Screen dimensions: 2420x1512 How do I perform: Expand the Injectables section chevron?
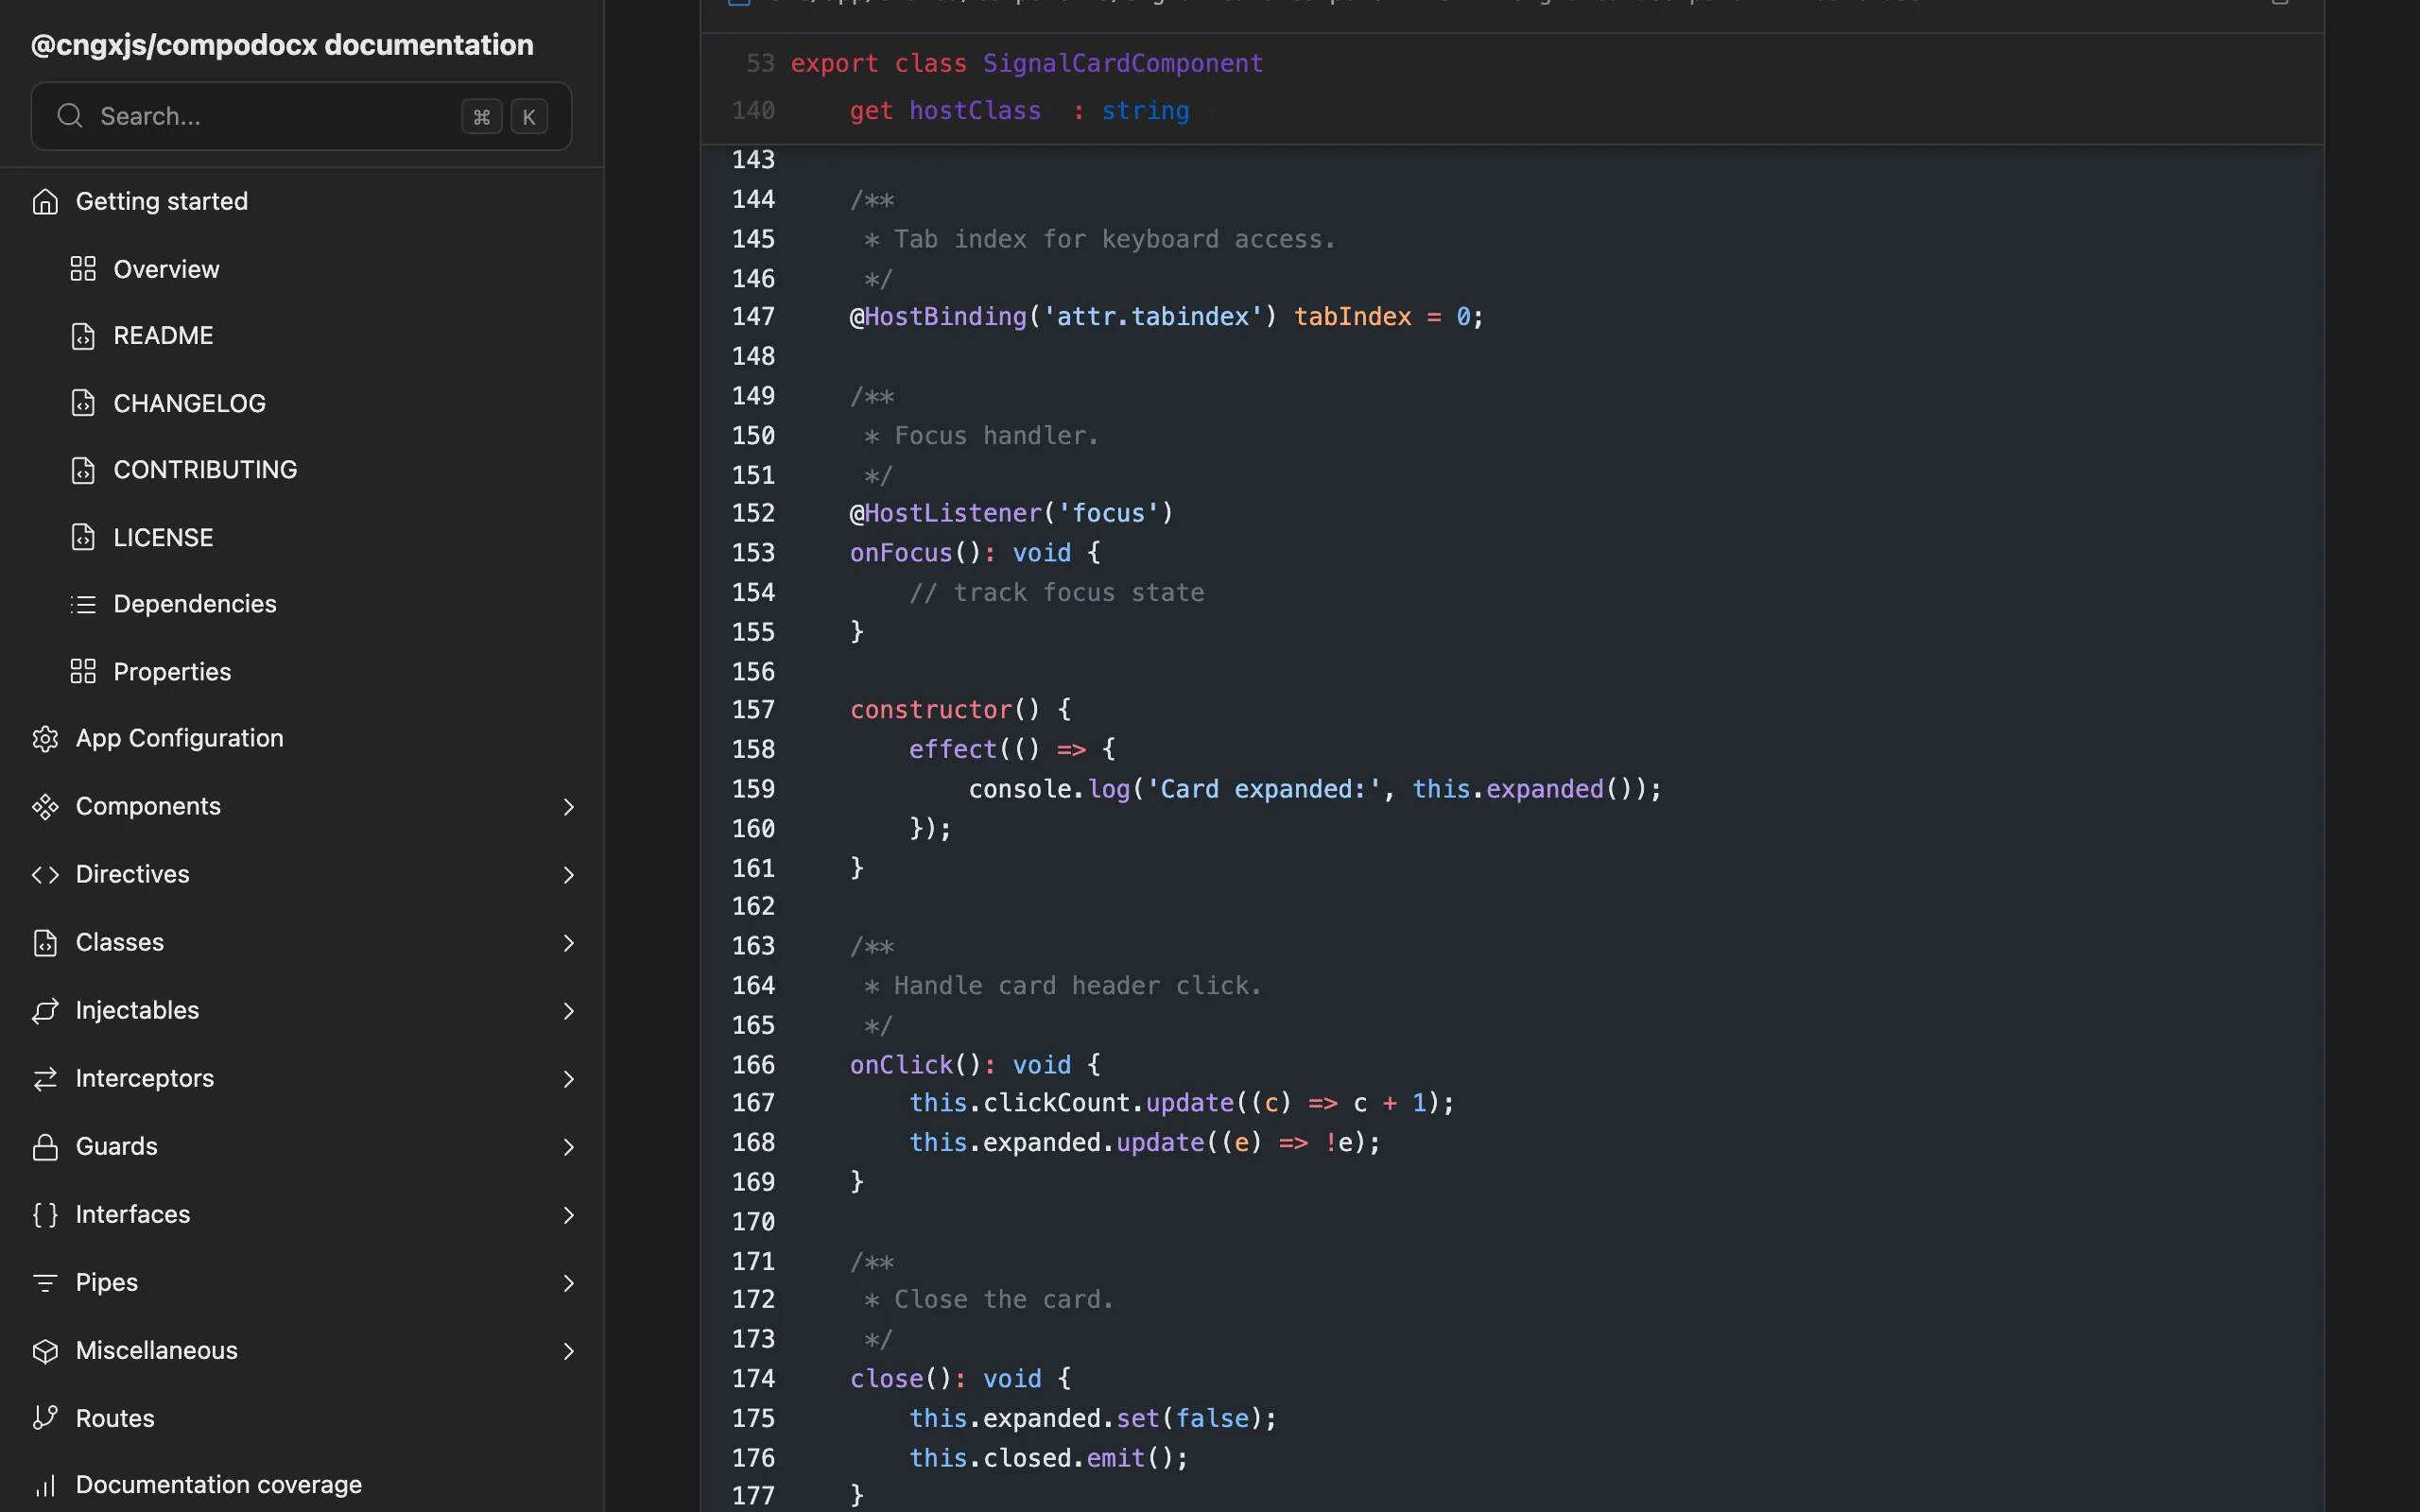point(568,1010)
